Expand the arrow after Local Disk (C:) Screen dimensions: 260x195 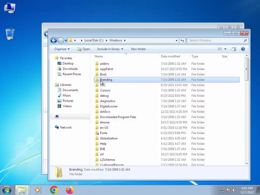point(106,40)
